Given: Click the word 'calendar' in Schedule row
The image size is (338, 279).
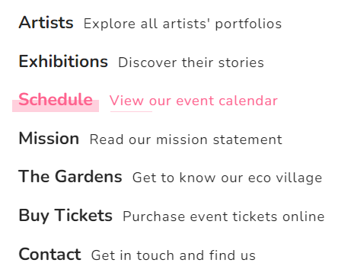Looking at the screenshot, I should point(248,101).
